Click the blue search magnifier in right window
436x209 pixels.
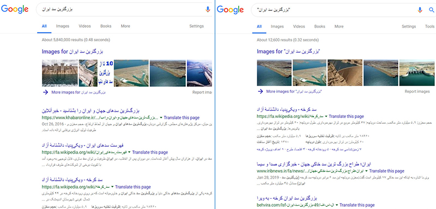pyautogui.click(x=432, y=10)
